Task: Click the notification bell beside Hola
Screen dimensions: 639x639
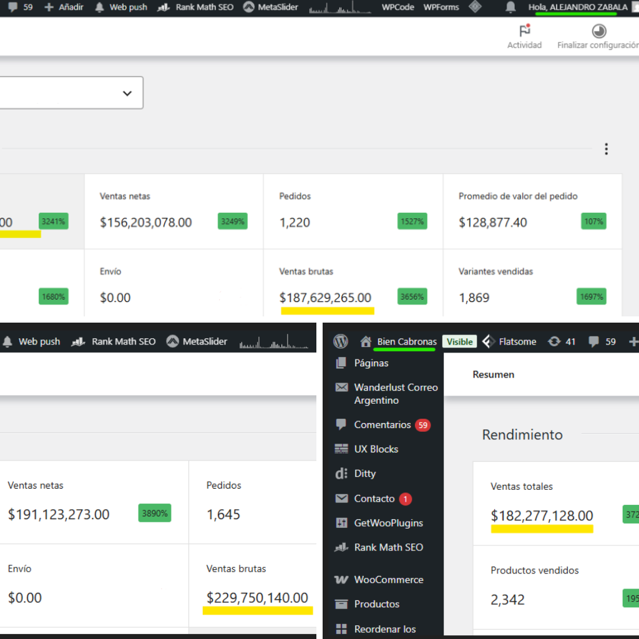Action: click(510, 7)
